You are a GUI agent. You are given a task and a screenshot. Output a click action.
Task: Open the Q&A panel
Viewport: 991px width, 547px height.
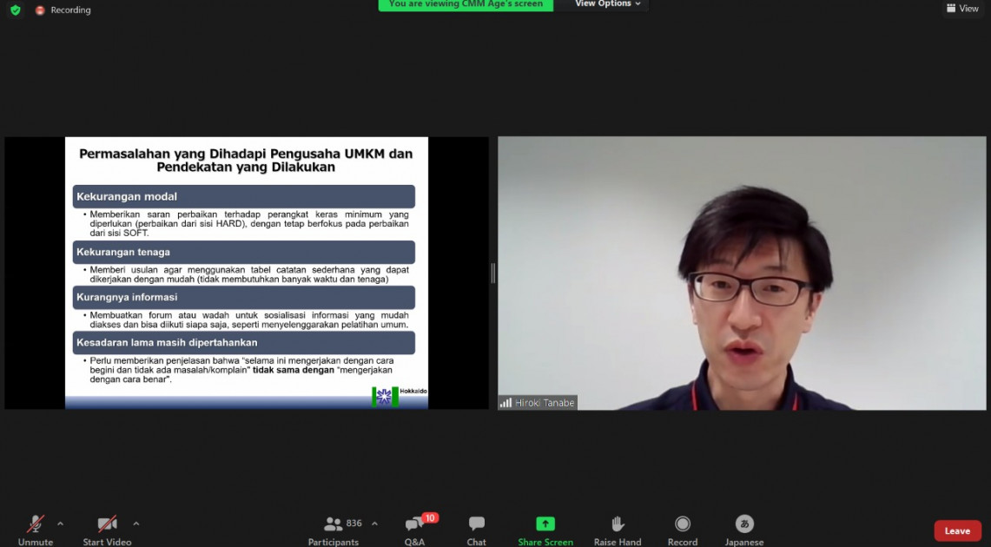pos(414,530)
